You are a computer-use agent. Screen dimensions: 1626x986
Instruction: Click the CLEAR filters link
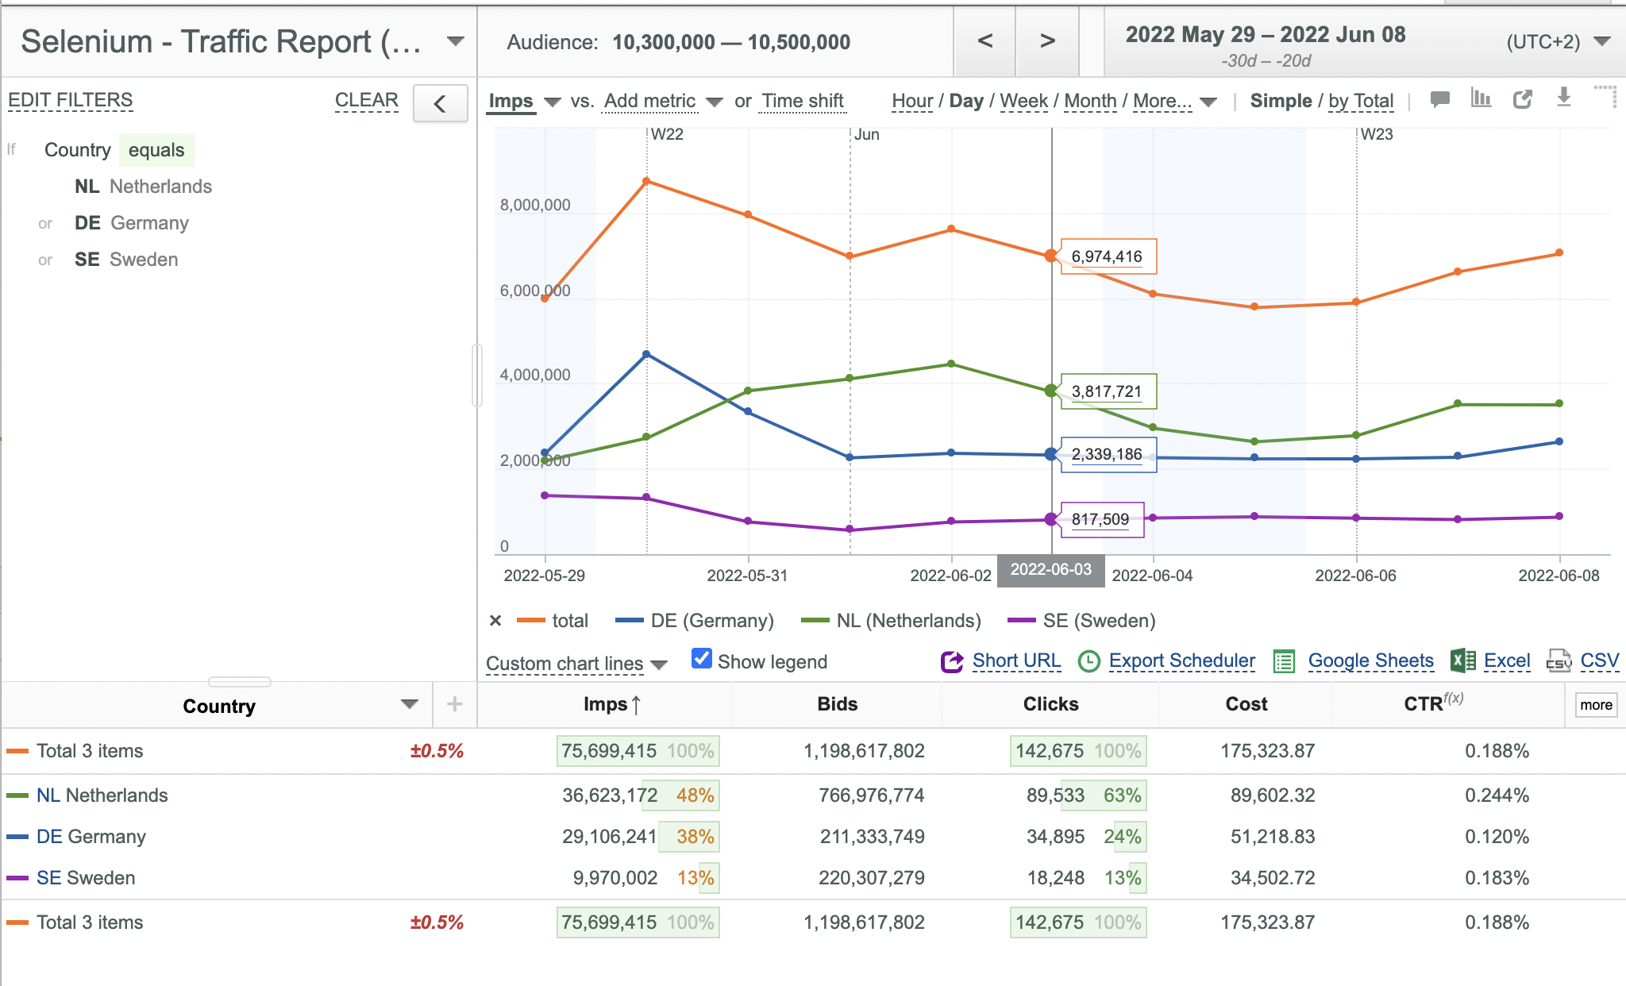point(366,100)
